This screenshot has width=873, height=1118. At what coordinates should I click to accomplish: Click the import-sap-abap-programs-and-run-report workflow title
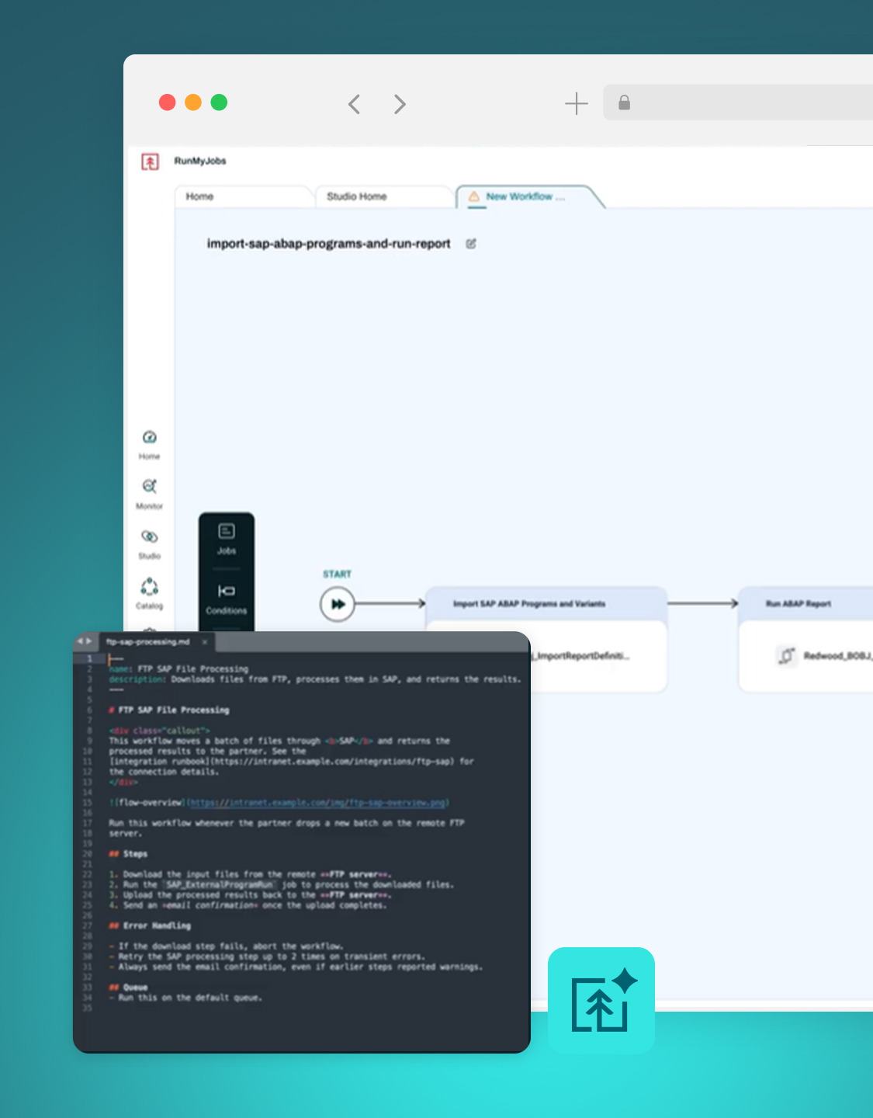tap(328, 244)
